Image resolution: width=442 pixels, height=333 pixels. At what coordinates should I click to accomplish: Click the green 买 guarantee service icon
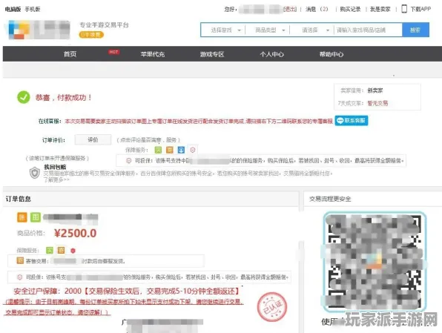pyautogui.click(x=158, y=150)
